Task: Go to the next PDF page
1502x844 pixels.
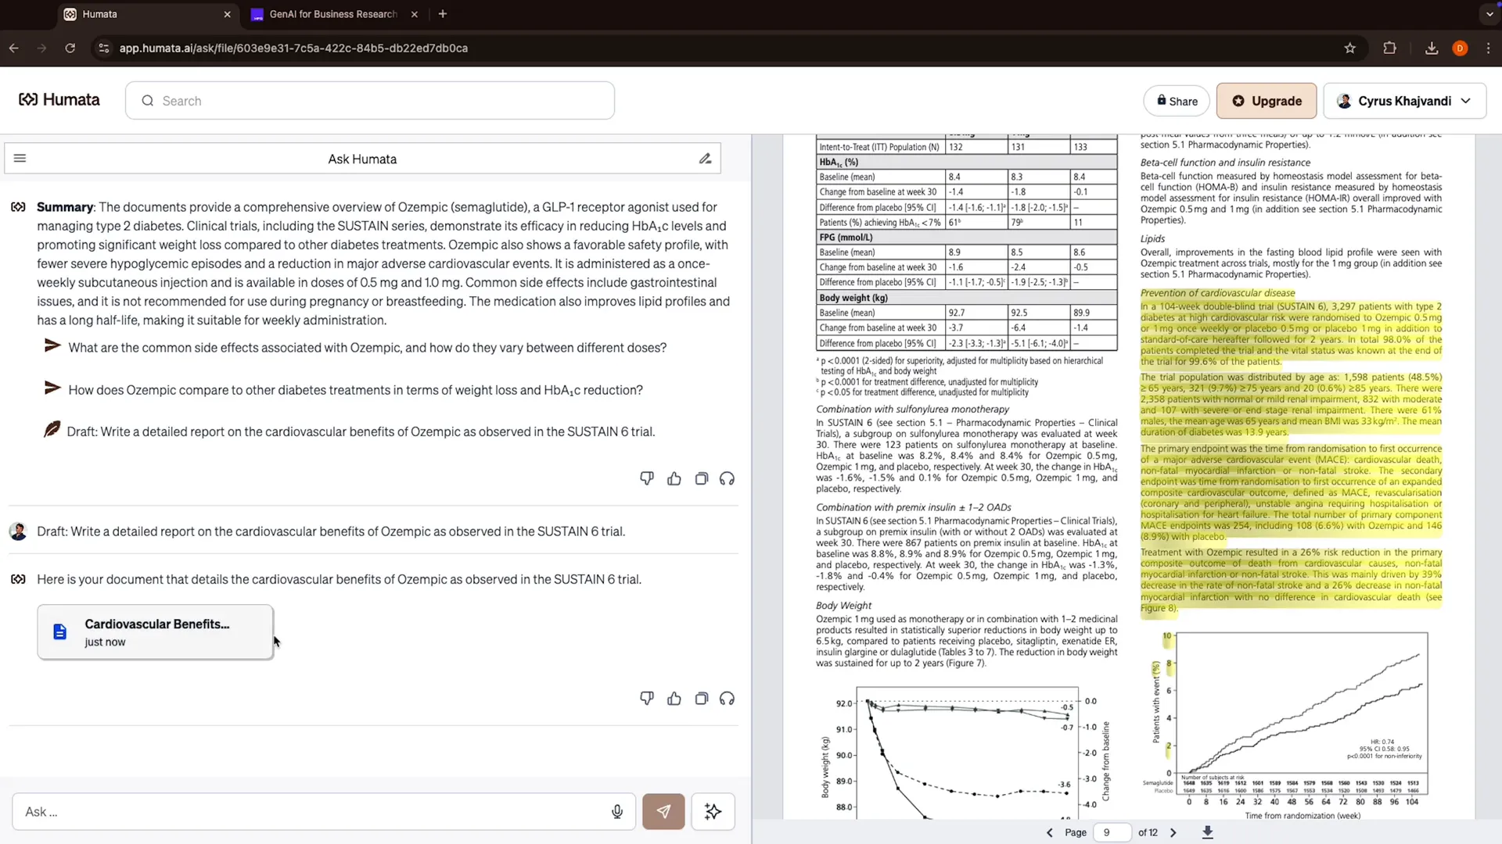Action: pos(1173,832)
